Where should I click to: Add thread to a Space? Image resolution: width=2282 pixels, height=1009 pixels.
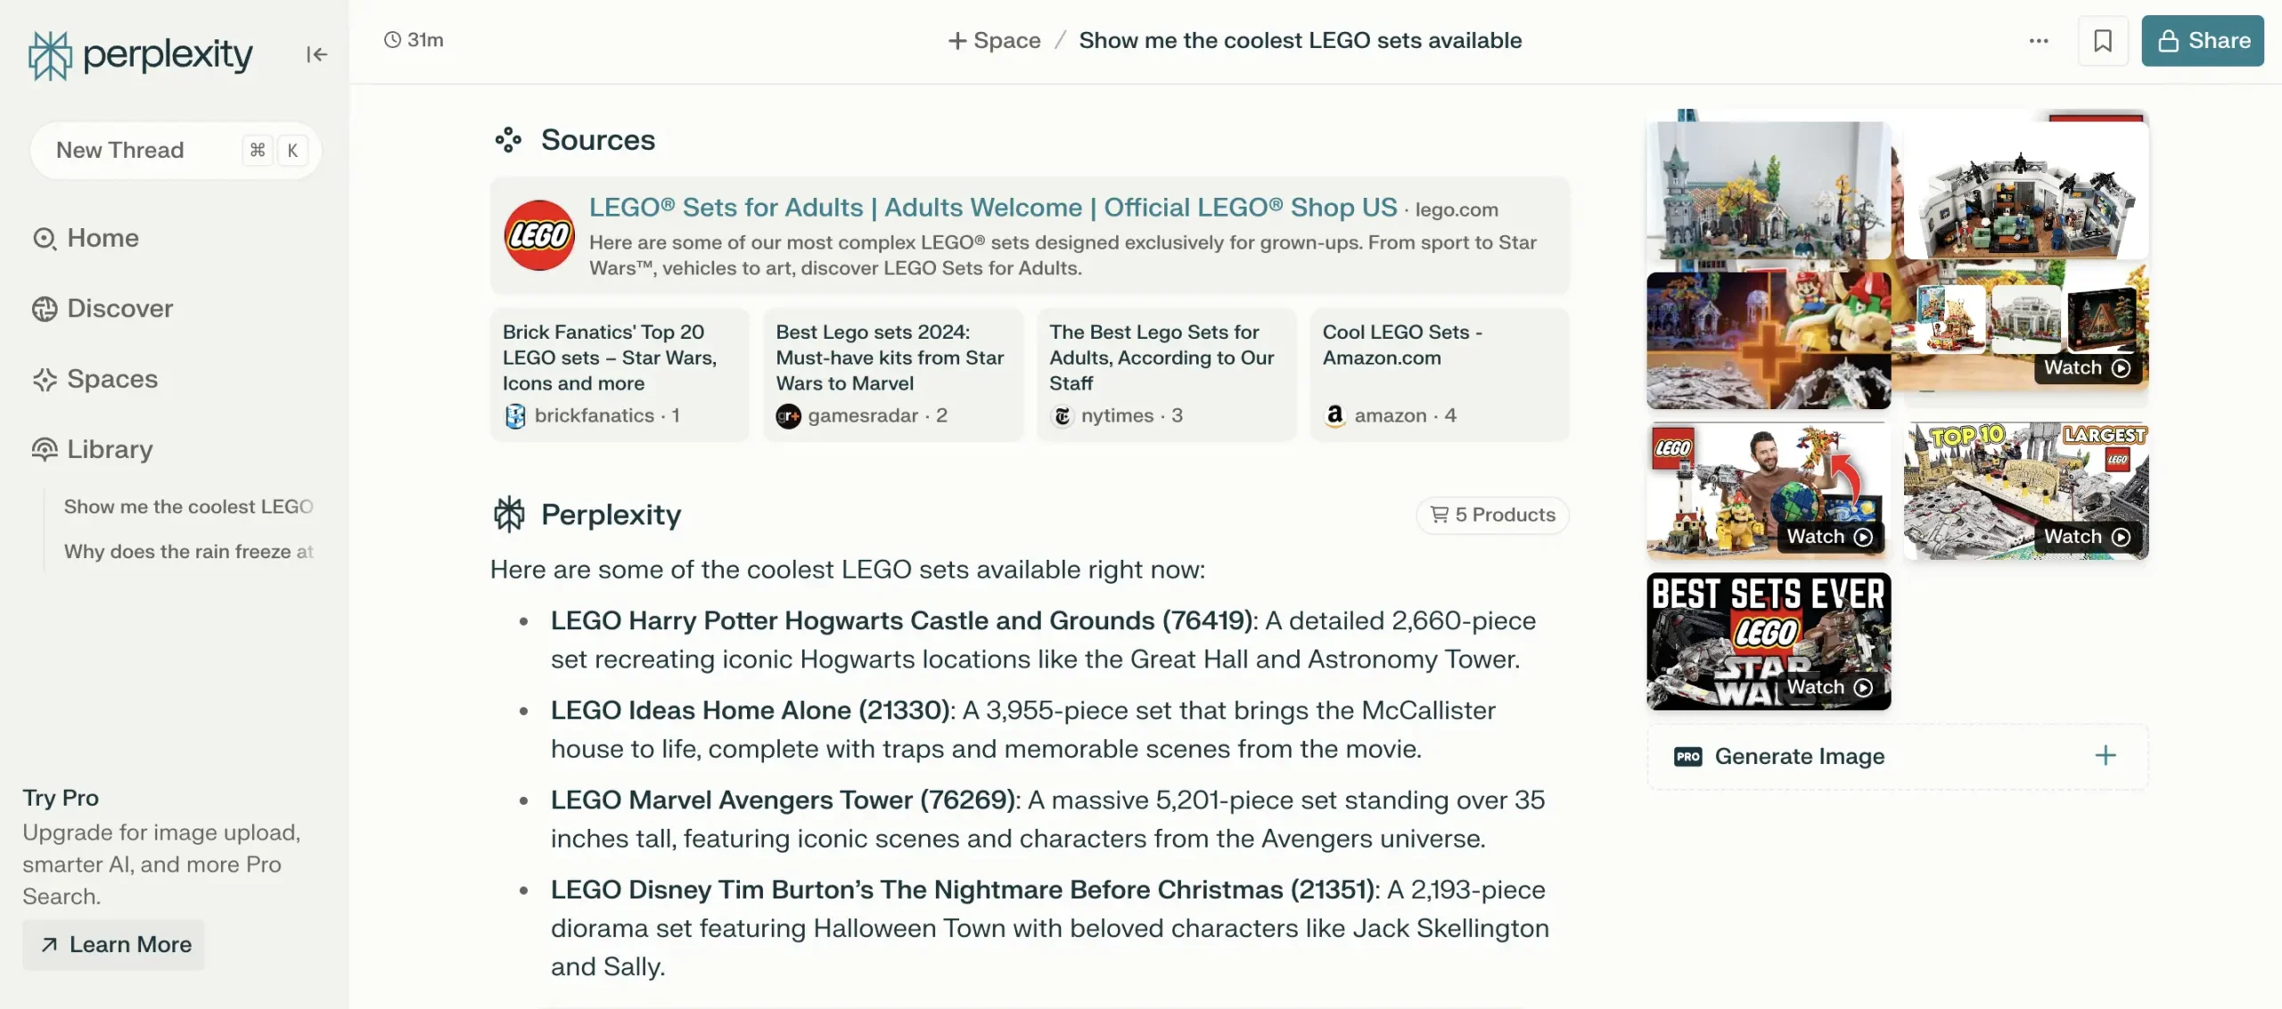point(994,40)
